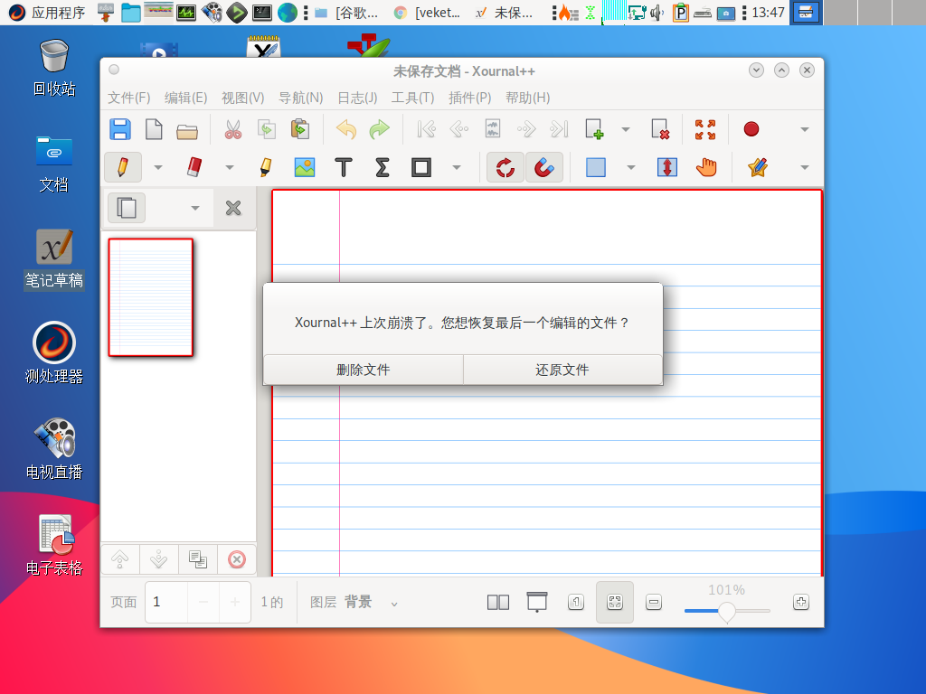Viewport: 926px width, 694px height.
Task: Open the eraser options dropdown
Action: pos(229,167)
